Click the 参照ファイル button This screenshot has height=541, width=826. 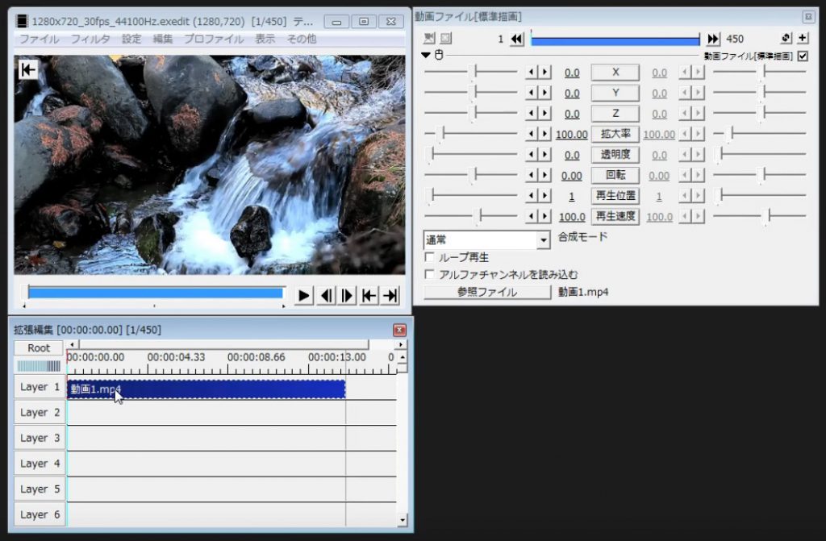click(x=486, y=293)
